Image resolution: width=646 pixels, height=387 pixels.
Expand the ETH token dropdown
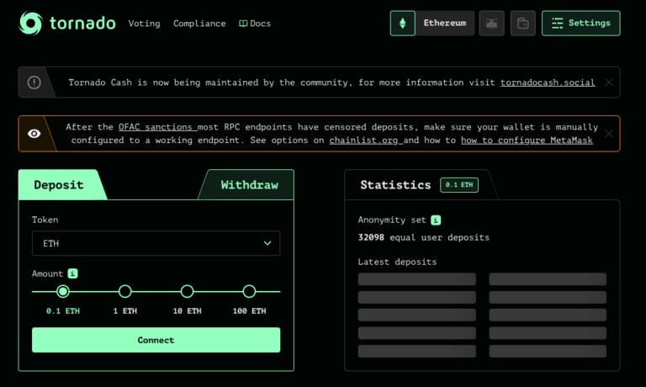[156, 243]
